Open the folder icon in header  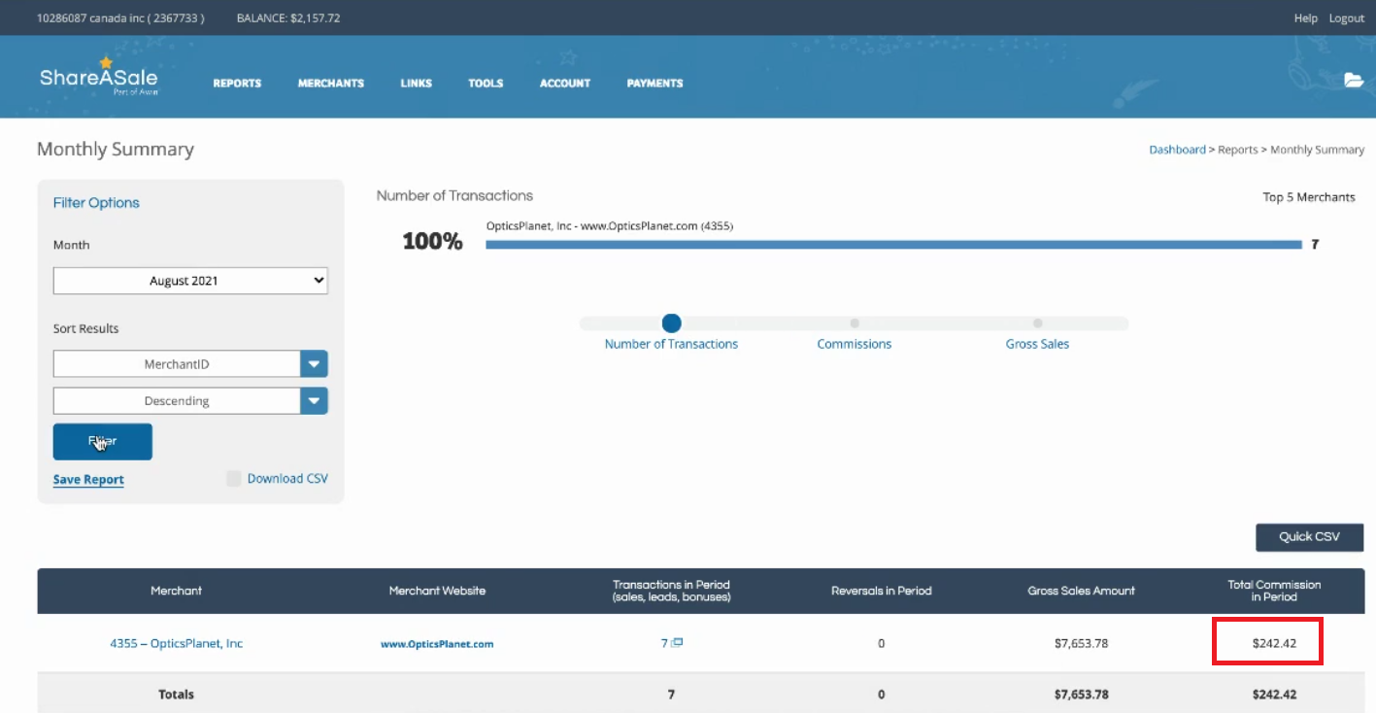pyautogui.click(x=1354, y=81)
